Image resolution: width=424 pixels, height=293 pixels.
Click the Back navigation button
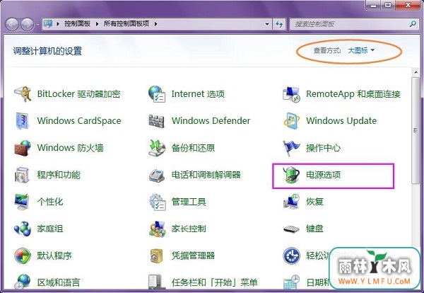pos(12,24)
